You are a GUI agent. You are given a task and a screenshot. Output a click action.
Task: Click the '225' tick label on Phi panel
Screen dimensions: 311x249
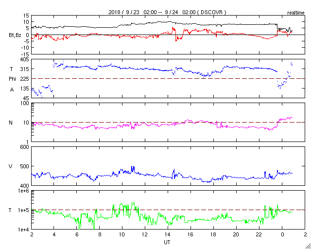(25, 79)
